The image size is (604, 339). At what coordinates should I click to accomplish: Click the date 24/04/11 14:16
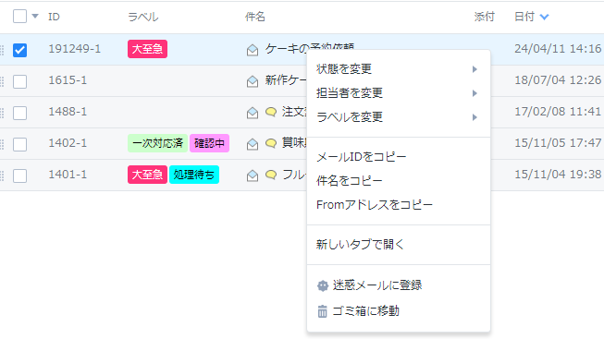[558, 49]
